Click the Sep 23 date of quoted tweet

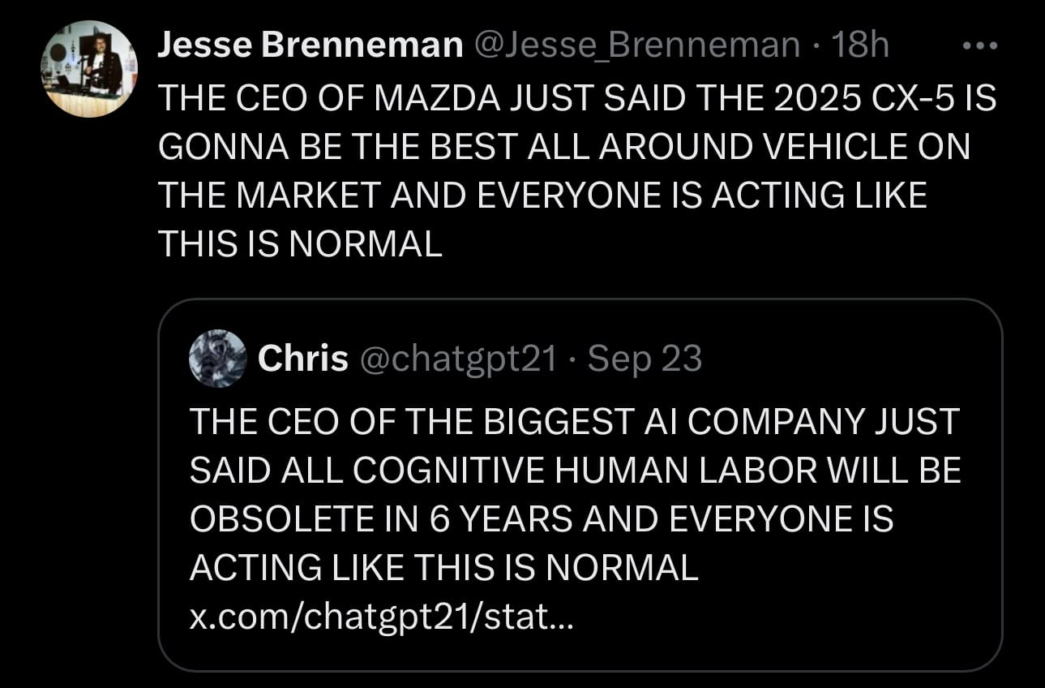645,359
